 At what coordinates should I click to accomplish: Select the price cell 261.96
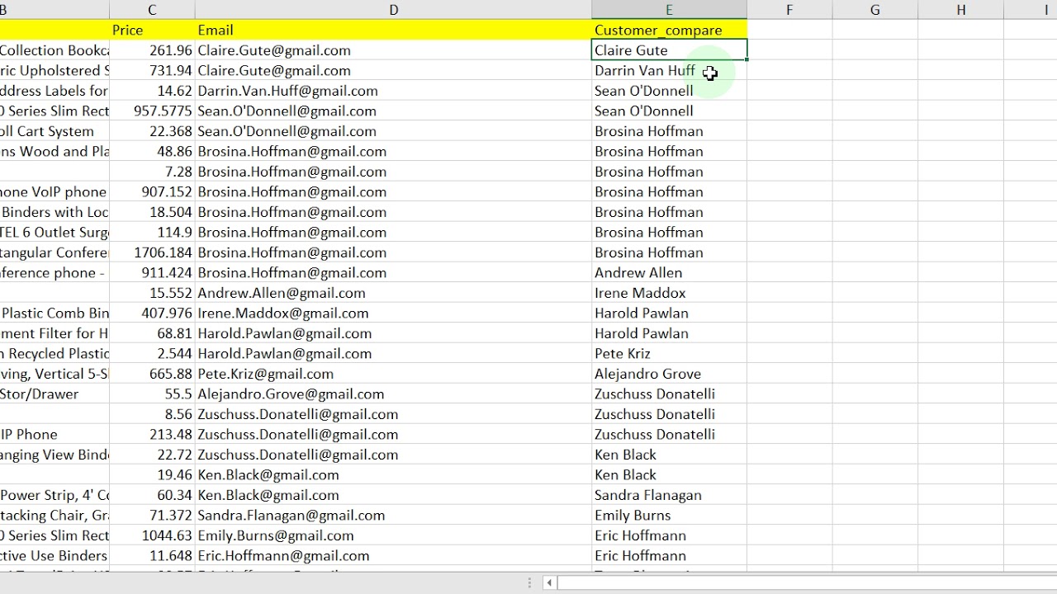point(152,50)
